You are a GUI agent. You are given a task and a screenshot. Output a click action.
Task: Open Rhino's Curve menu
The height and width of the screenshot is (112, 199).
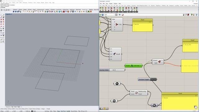coord(10,2)
